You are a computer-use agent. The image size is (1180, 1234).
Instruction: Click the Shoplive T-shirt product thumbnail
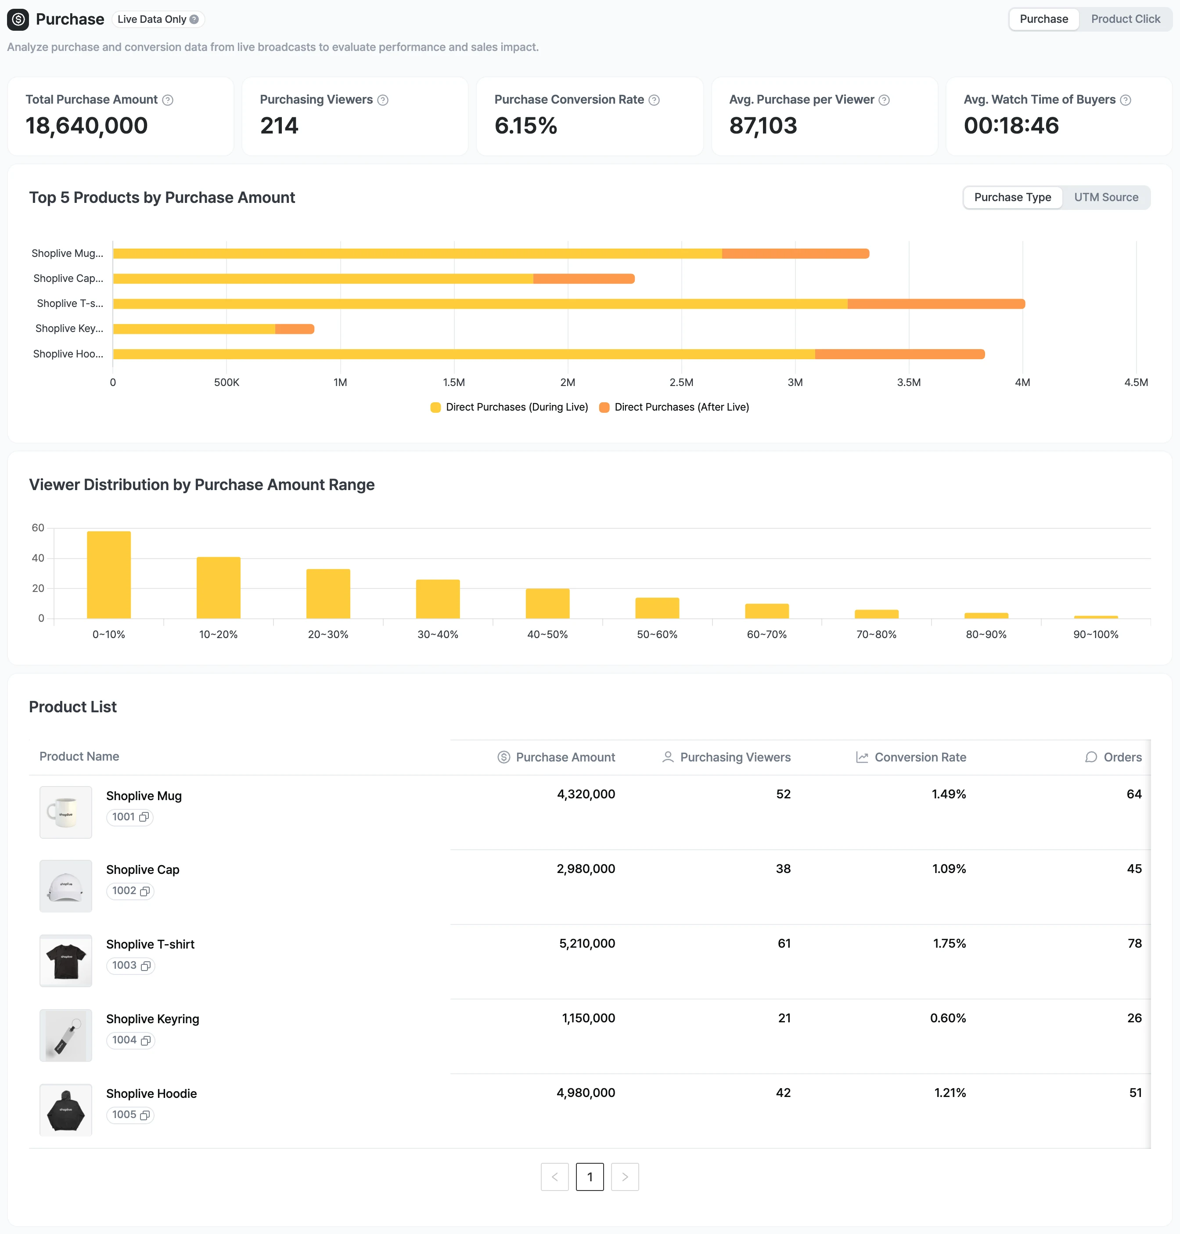coord(66,961)
